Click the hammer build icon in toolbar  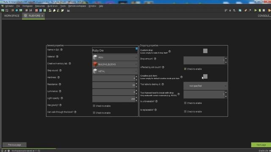(250, 10)
